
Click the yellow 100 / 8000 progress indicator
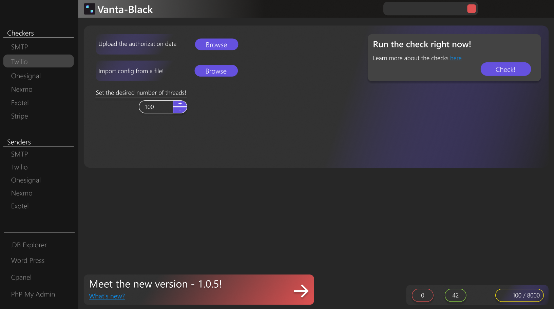tap(519, 295)
